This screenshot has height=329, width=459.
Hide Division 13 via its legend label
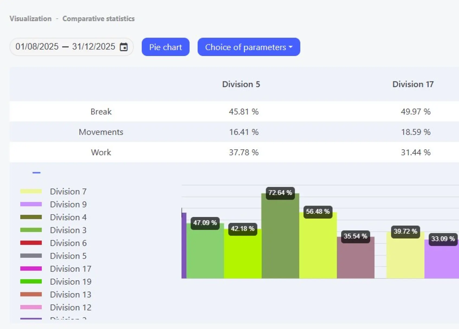pyautogui.click(x=71, y=295)
